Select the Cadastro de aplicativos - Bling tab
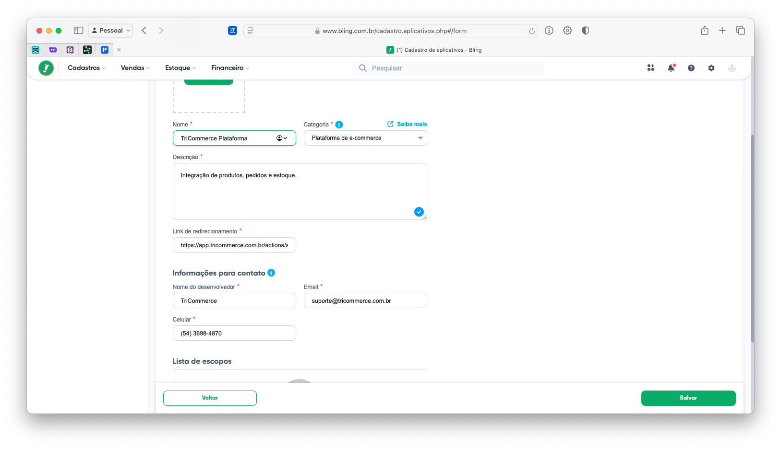 point(434,50)
